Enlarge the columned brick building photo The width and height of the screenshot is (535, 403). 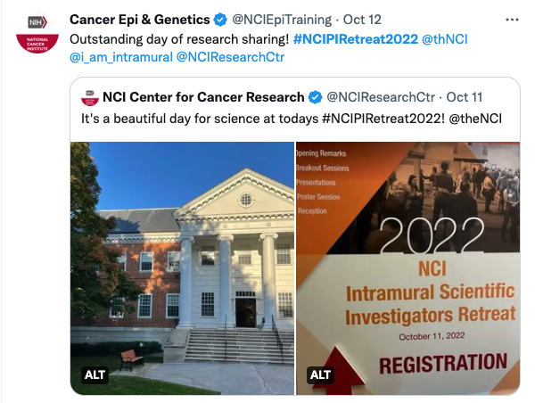182,268
